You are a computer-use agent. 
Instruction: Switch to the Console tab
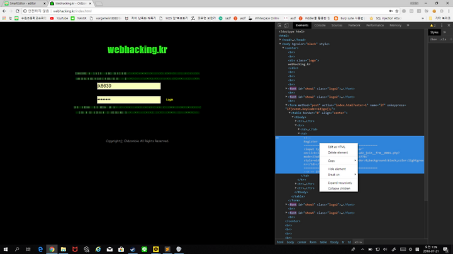pos(320,25)
